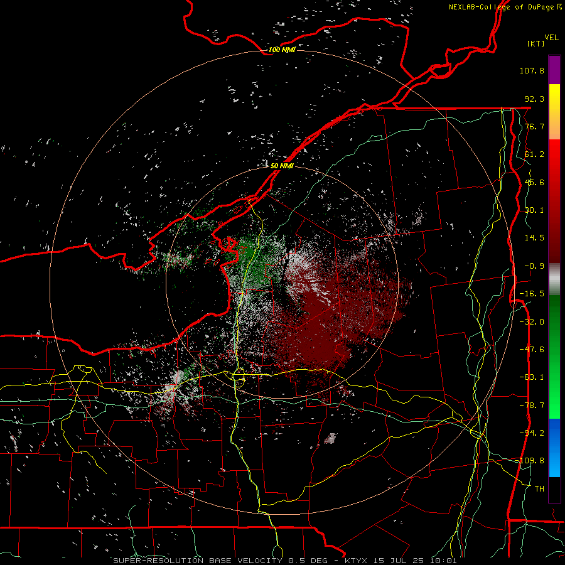Image resolution: width=565 pixels, height=565 pixels.
Task: Select the -63.1 scale value
Action: click(532, 377)
